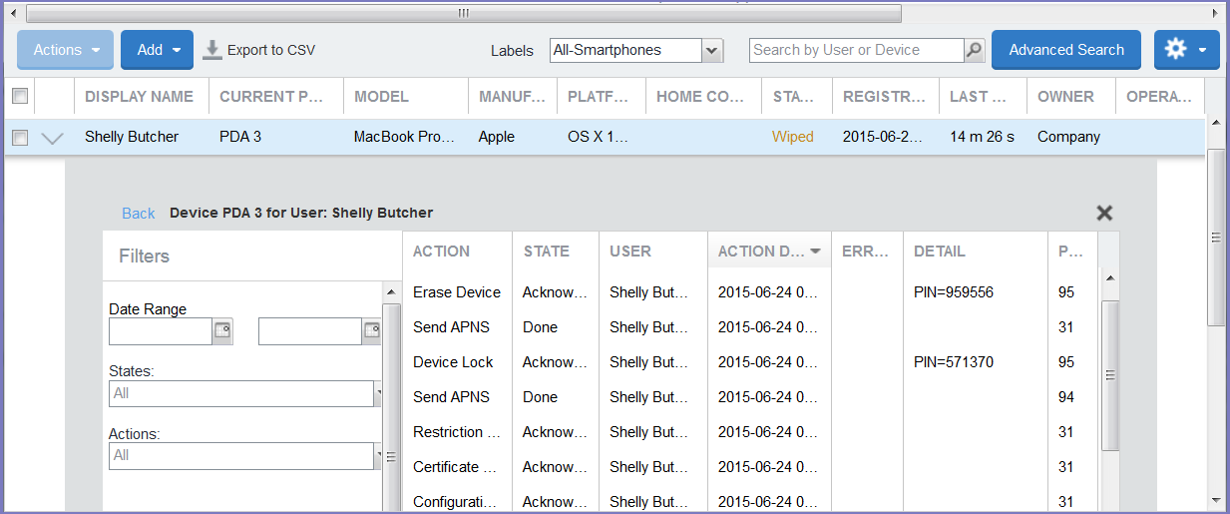This screenshot has width=1230, height=514.
Task: Open start date calendar picker
Action: pyautogui.click(x=222, y=330)
